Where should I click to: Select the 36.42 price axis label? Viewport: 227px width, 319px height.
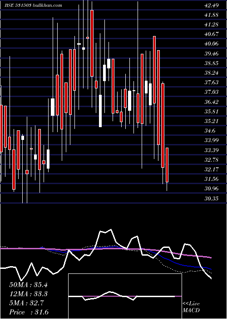[x=212, y=102]
